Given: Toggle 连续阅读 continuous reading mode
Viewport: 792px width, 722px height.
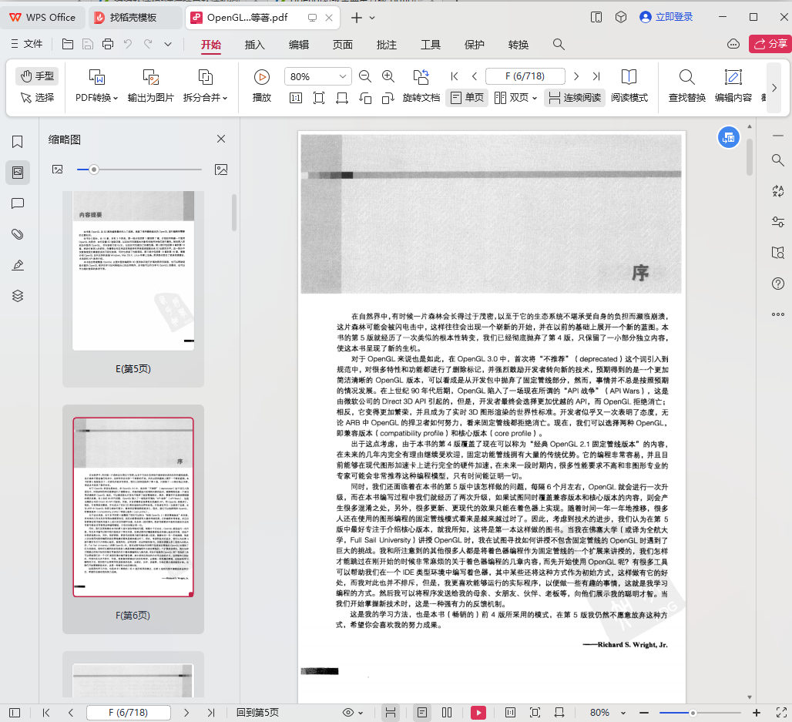Looking at the screenshot, I should pyautogui.click(x=573, y=98).
